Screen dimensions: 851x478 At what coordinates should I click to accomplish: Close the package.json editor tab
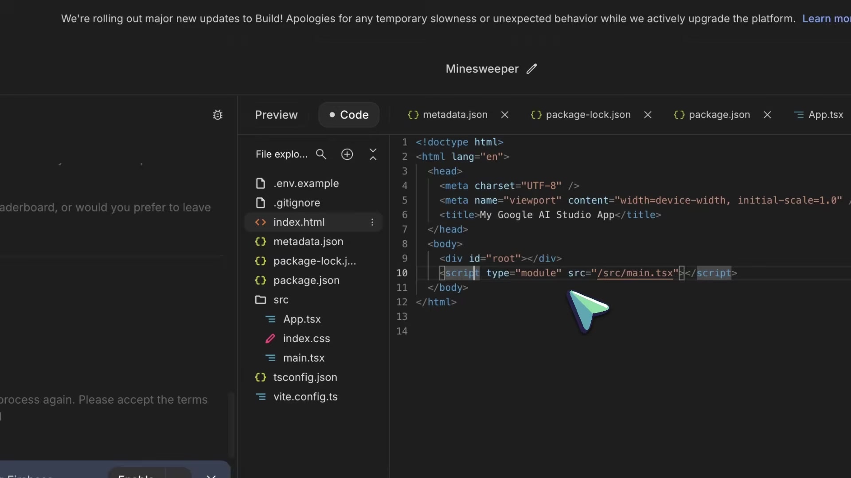(x=767, y=115)
